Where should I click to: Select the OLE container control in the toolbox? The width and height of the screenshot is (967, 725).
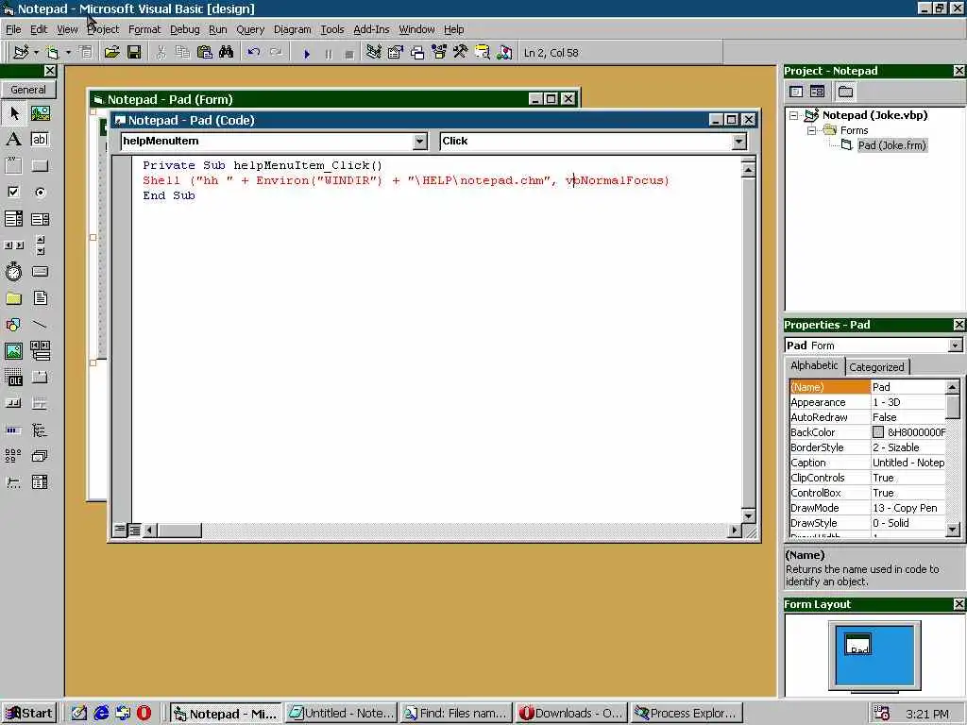[13, 378]
